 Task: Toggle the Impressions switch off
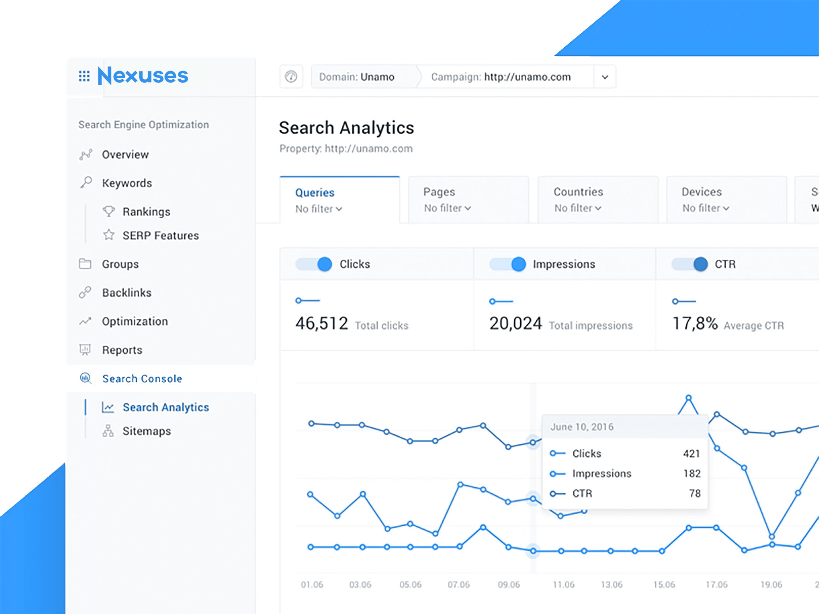pyautogui.click(x=508, y=264)
